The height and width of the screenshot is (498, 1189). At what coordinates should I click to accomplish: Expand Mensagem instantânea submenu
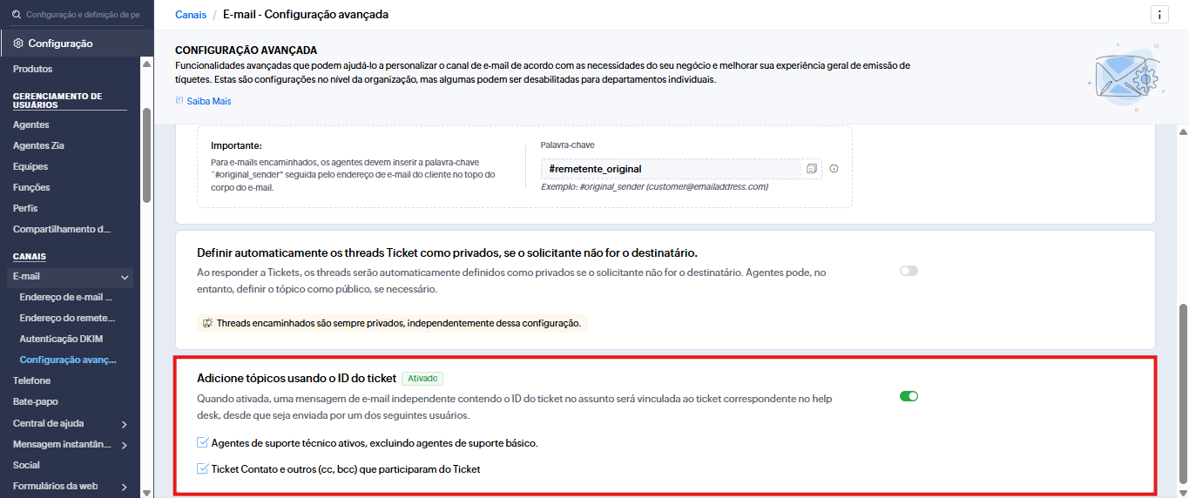point(125,445)
